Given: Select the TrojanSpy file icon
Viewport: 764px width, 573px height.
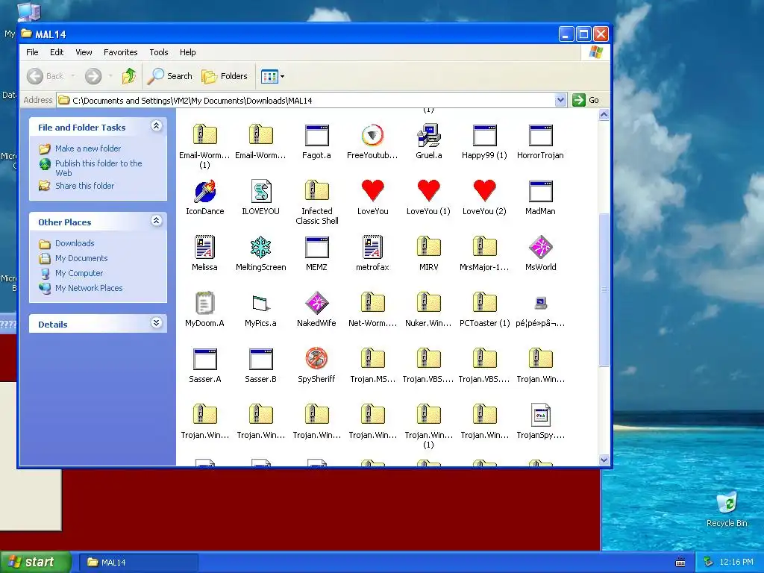Looking at the screenshot, I should click(x=540, y=415).
